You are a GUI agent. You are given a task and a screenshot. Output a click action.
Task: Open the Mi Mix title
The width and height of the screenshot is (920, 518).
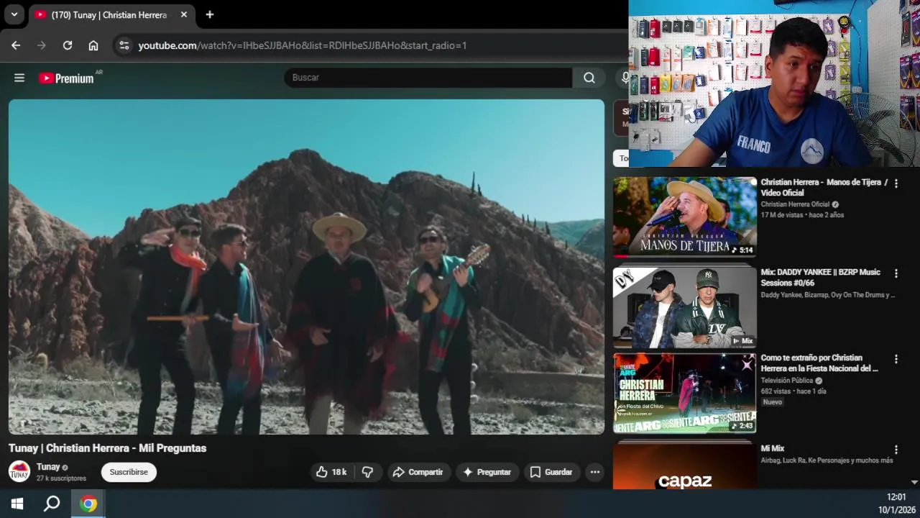coord(773,448)
